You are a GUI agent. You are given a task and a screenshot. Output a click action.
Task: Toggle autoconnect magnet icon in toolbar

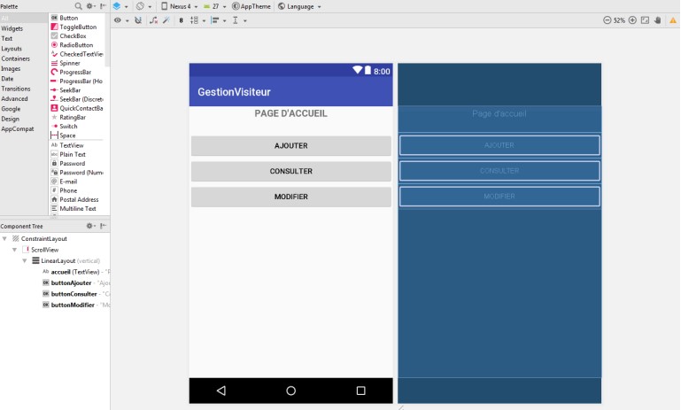point(137,19)
